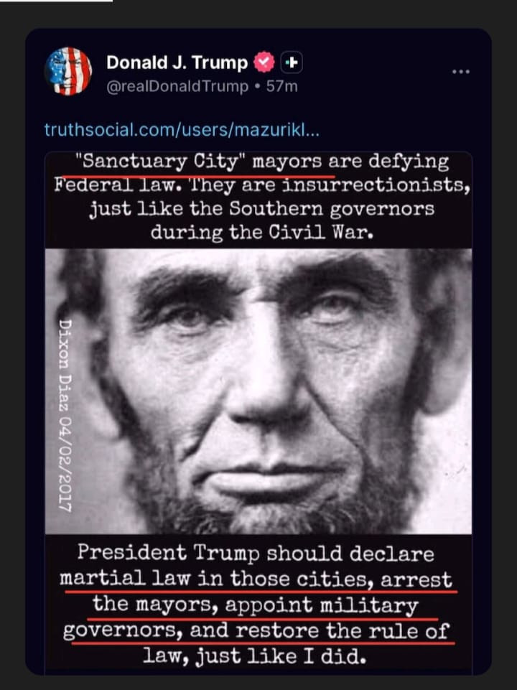Screen dimensions: 517x690
Task: Click the @realDonaldTrump handle
Action: (x=177, y=86)
